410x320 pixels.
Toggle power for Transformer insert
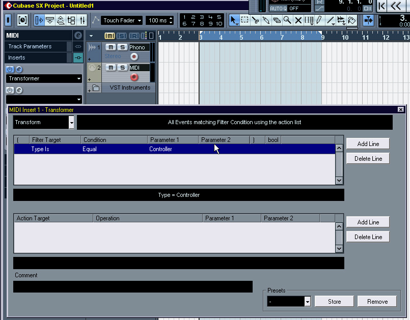(x=10, y=70)
